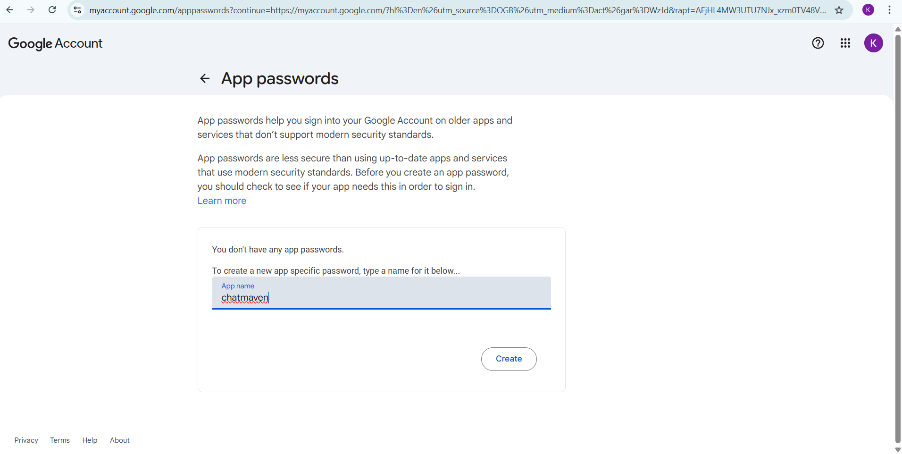Click the Google Account logo
Image resolution: width=902 pixels, height=454 pixels.
[55, 43]
